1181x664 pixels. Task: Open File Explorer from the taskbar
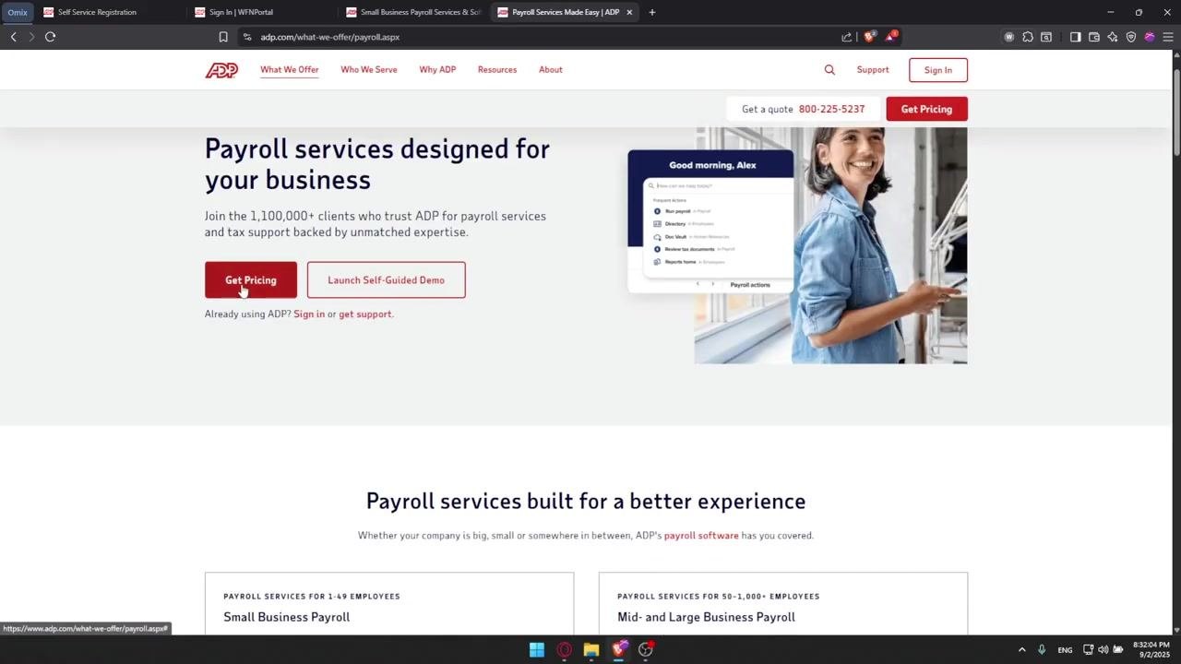pyautogui.click(x=591, y=649)
